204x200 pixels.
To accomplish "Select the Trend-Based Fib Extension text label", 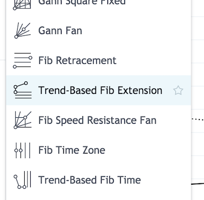I will [x=100, y=90].
